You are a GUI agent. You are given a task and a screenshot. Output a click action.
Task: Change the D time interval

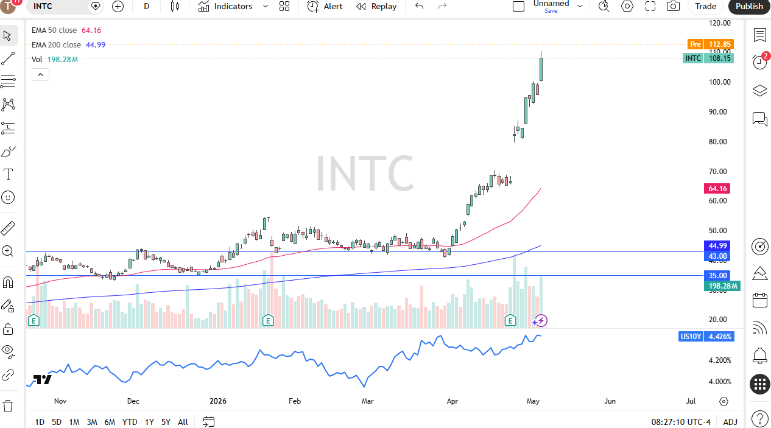pyautogui.click(x=146, y=6)
